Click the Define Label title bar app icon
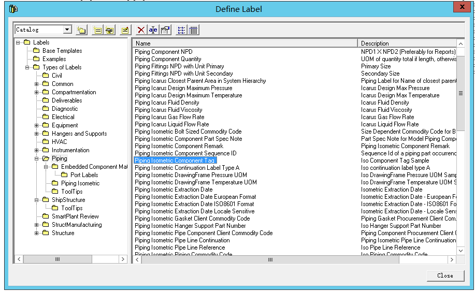Image resolution: width=475 pixels, height=291 pixels. click(13, 9)
